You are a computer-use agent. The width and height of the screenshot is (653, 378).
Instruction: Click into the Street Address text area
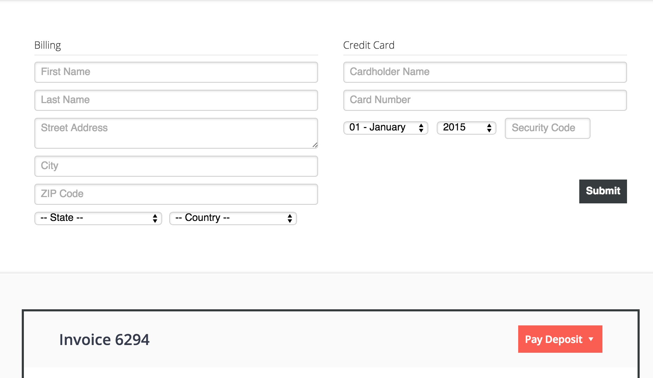[x=176, y=133]
